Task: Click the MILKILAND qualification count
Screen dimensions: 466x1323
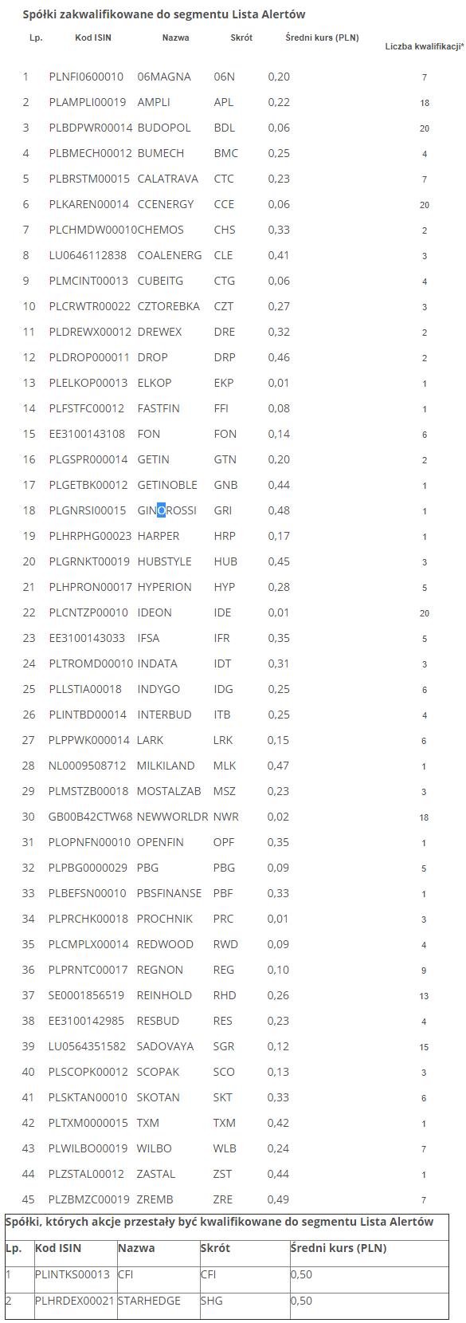Action: coord(424,766)
